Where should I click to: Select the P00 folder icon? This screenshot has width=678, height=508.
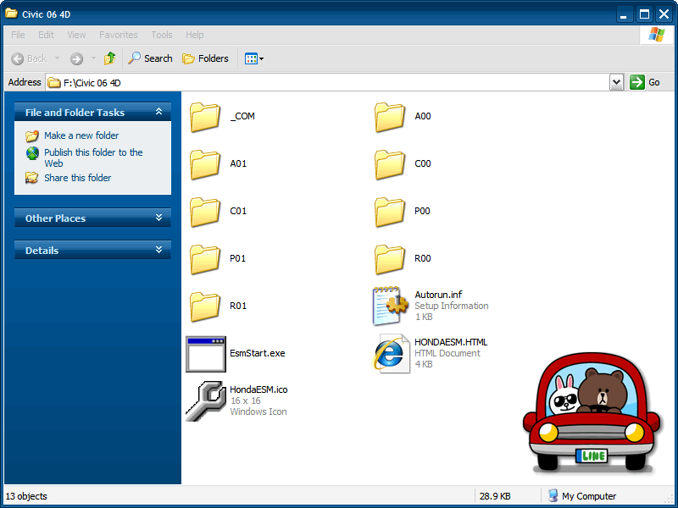tap(390, 212)
